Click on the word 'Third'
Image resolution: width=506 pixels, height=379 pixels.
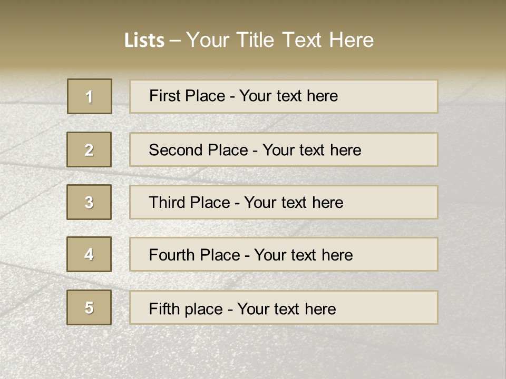pyautogui.click(x=168, y=203)
